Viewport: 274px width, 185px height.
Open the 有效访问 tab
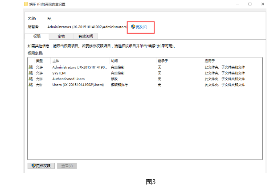coord(86,36)
